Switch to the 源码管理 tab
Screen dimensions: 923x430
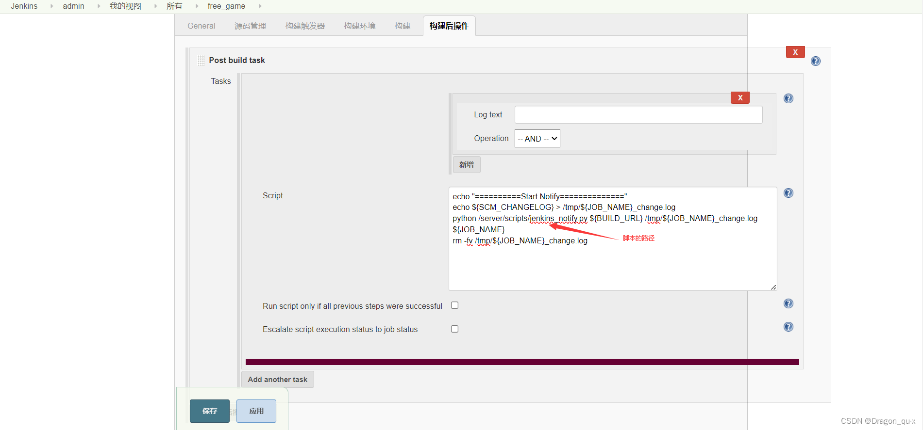(x=250, y=26)
